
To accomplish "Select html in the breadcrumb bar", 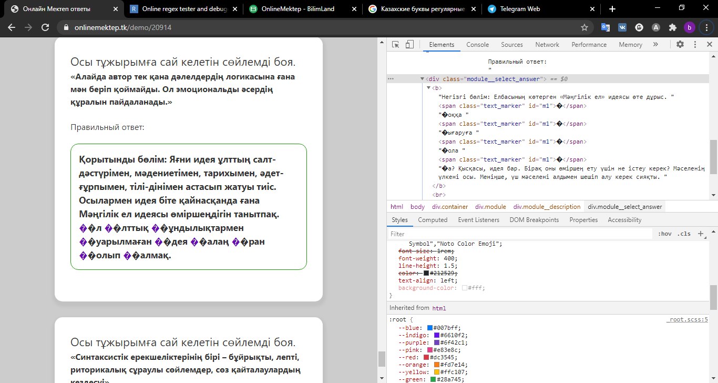I will click(397, 207).
